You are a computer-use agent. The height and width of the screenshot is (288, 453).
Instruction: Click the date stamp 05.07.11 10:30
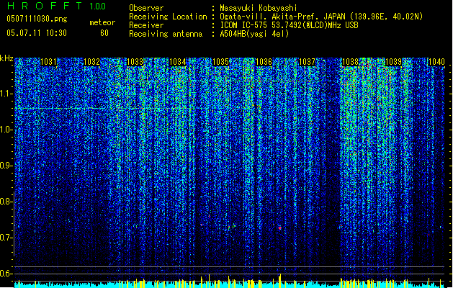pos(37,32)
